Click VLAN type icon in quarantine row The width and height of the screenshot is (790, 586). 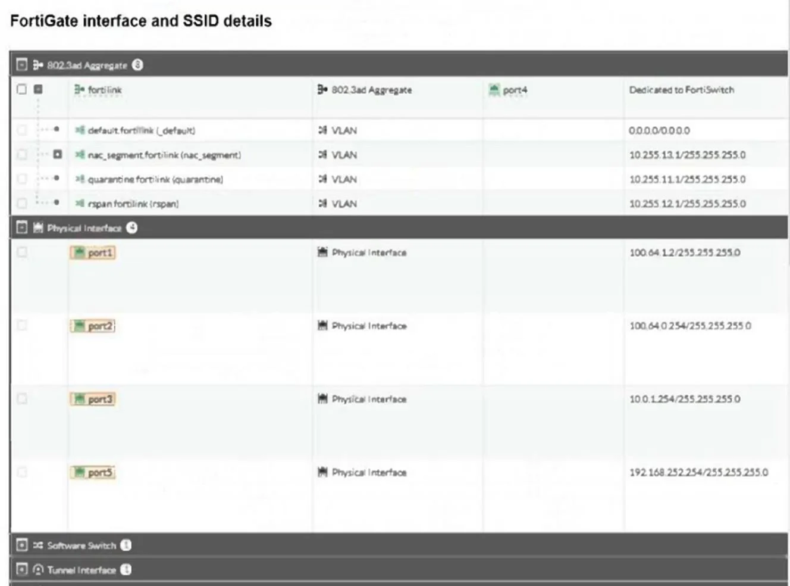click(x=322, y=179)
